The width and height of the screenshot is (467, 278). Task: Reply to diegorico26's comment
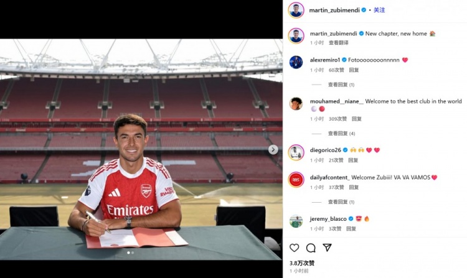354,160
